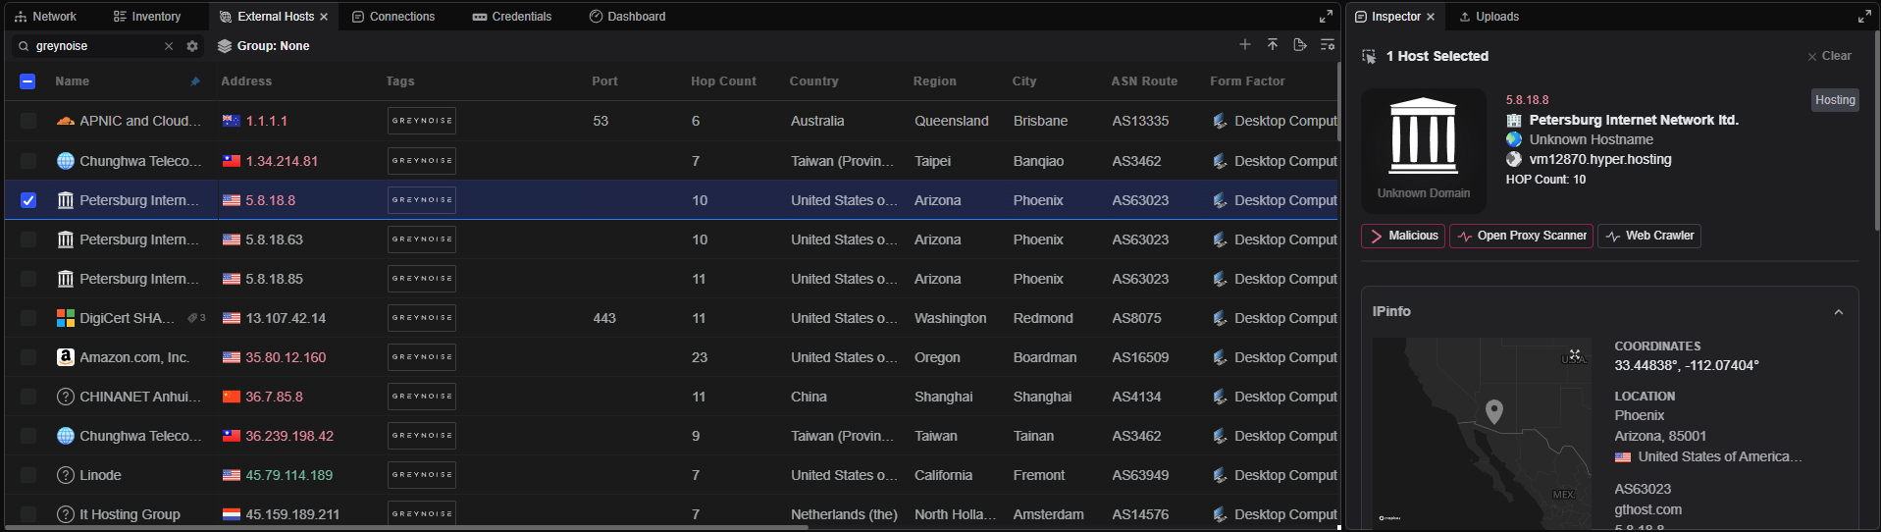Click the vm12870.hyper.hosting hostname
Viewport: 1881px width, 532px height.
pyautogui.click(x=1600, y=159)
